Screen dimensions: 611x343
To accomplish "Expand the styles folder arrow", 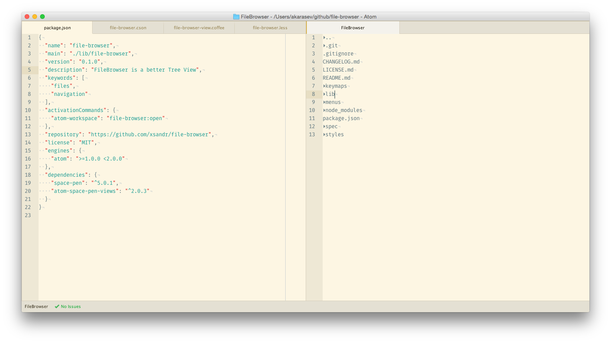I will coord(324,134).
